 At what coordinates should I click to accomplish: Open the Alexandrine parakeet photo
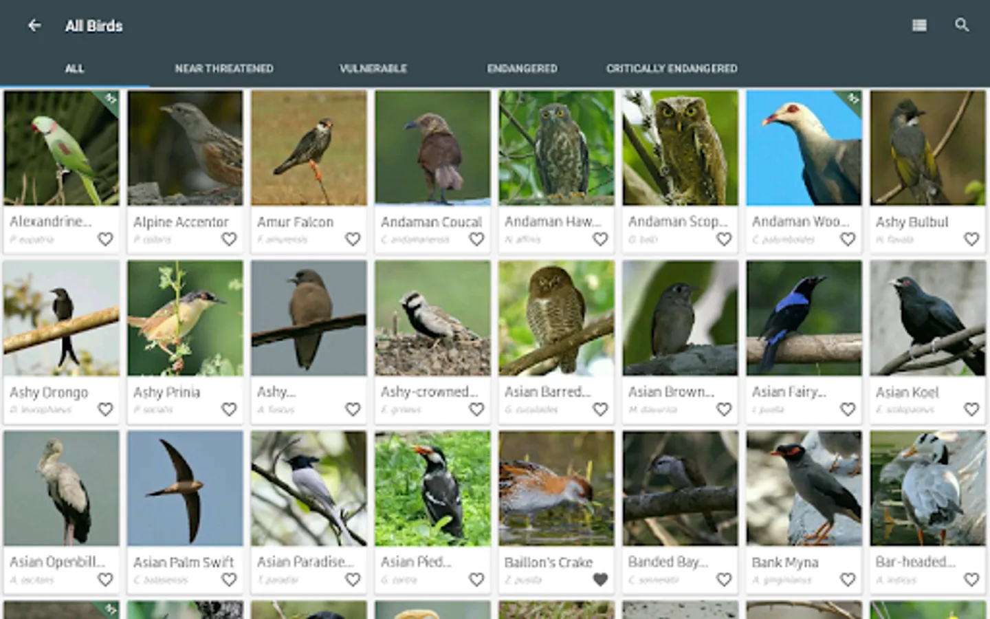click(x=61, y=148)
